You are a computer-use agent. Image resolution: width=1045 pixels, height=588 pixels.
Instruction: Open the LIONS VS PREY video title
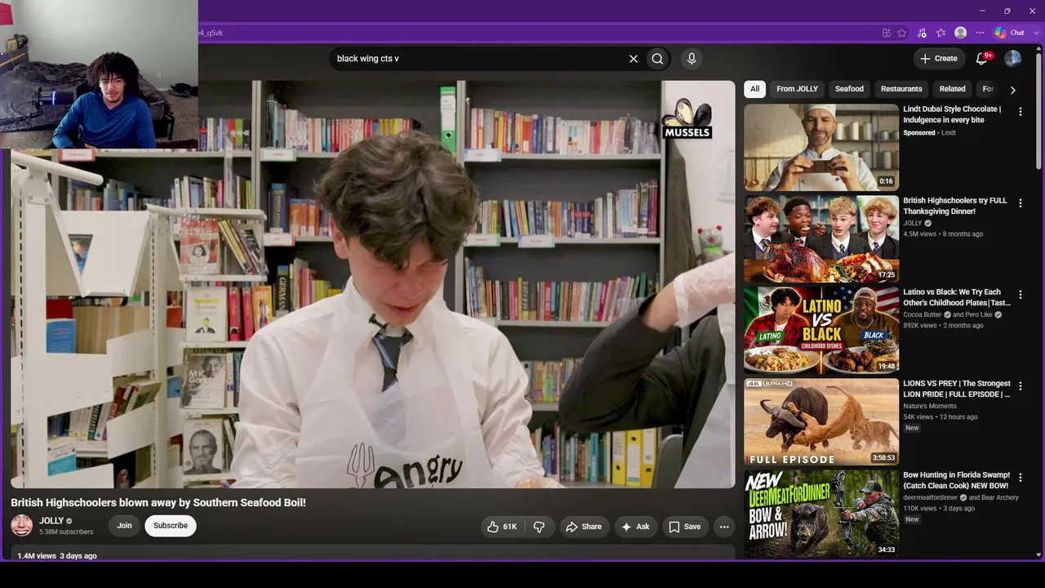tap(957, 389)
